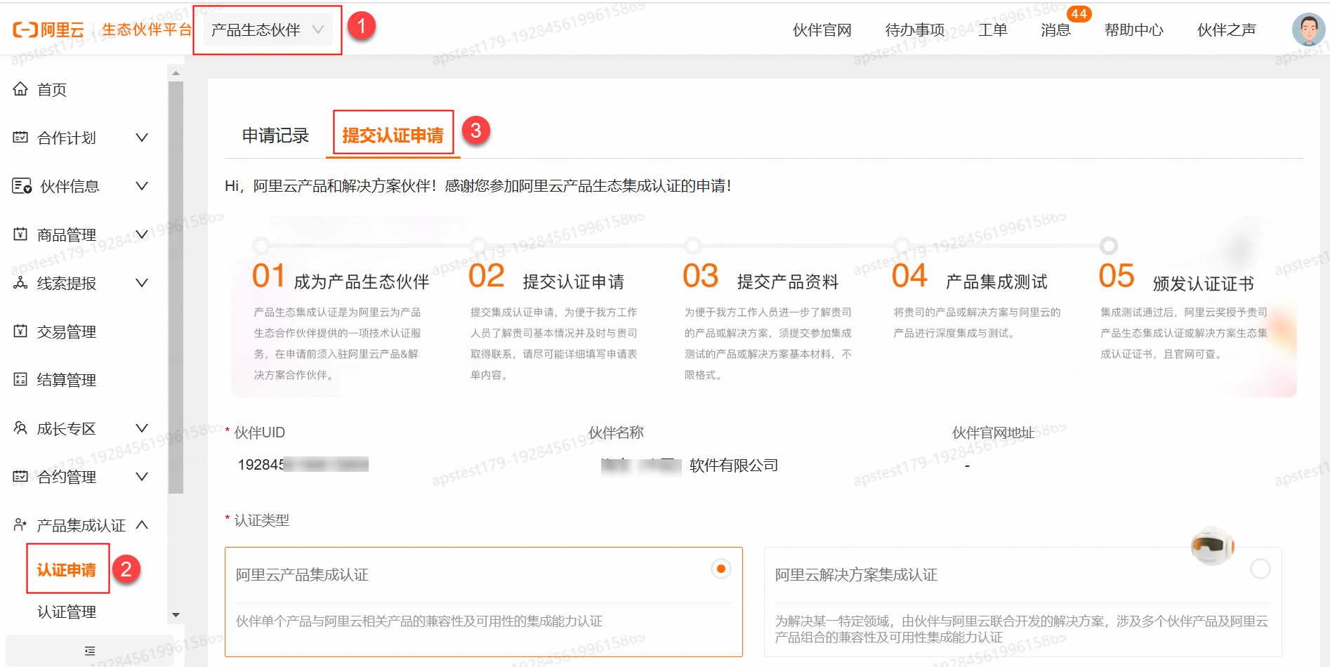Click the 线索提报 icon
The height and width of the screenshot is (667, 1330).
(20, 283)
